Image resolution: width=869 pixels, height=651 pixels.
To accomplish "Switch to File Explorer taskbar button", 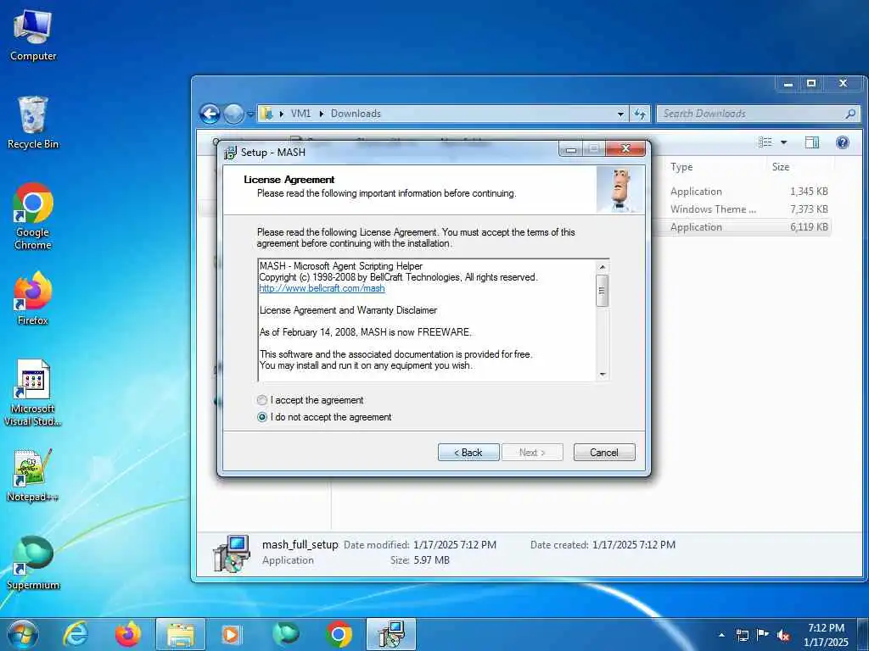I will [180, 634].
